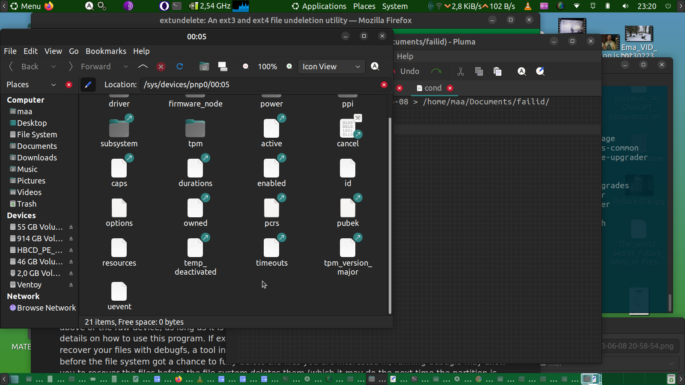The image size is (685, 385).
Task: Toggle location bar text entry mode
Action: pyautogui.click(x=88, y=85)
